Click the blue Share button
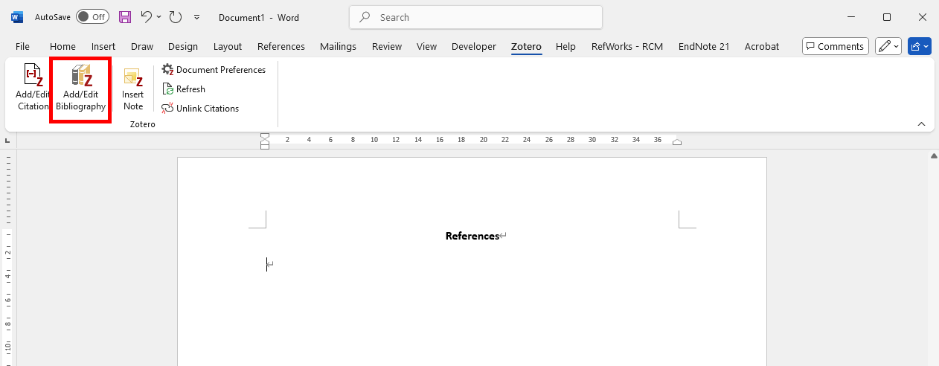This screenshot has width=939, height=366. (x=920, y=46)
